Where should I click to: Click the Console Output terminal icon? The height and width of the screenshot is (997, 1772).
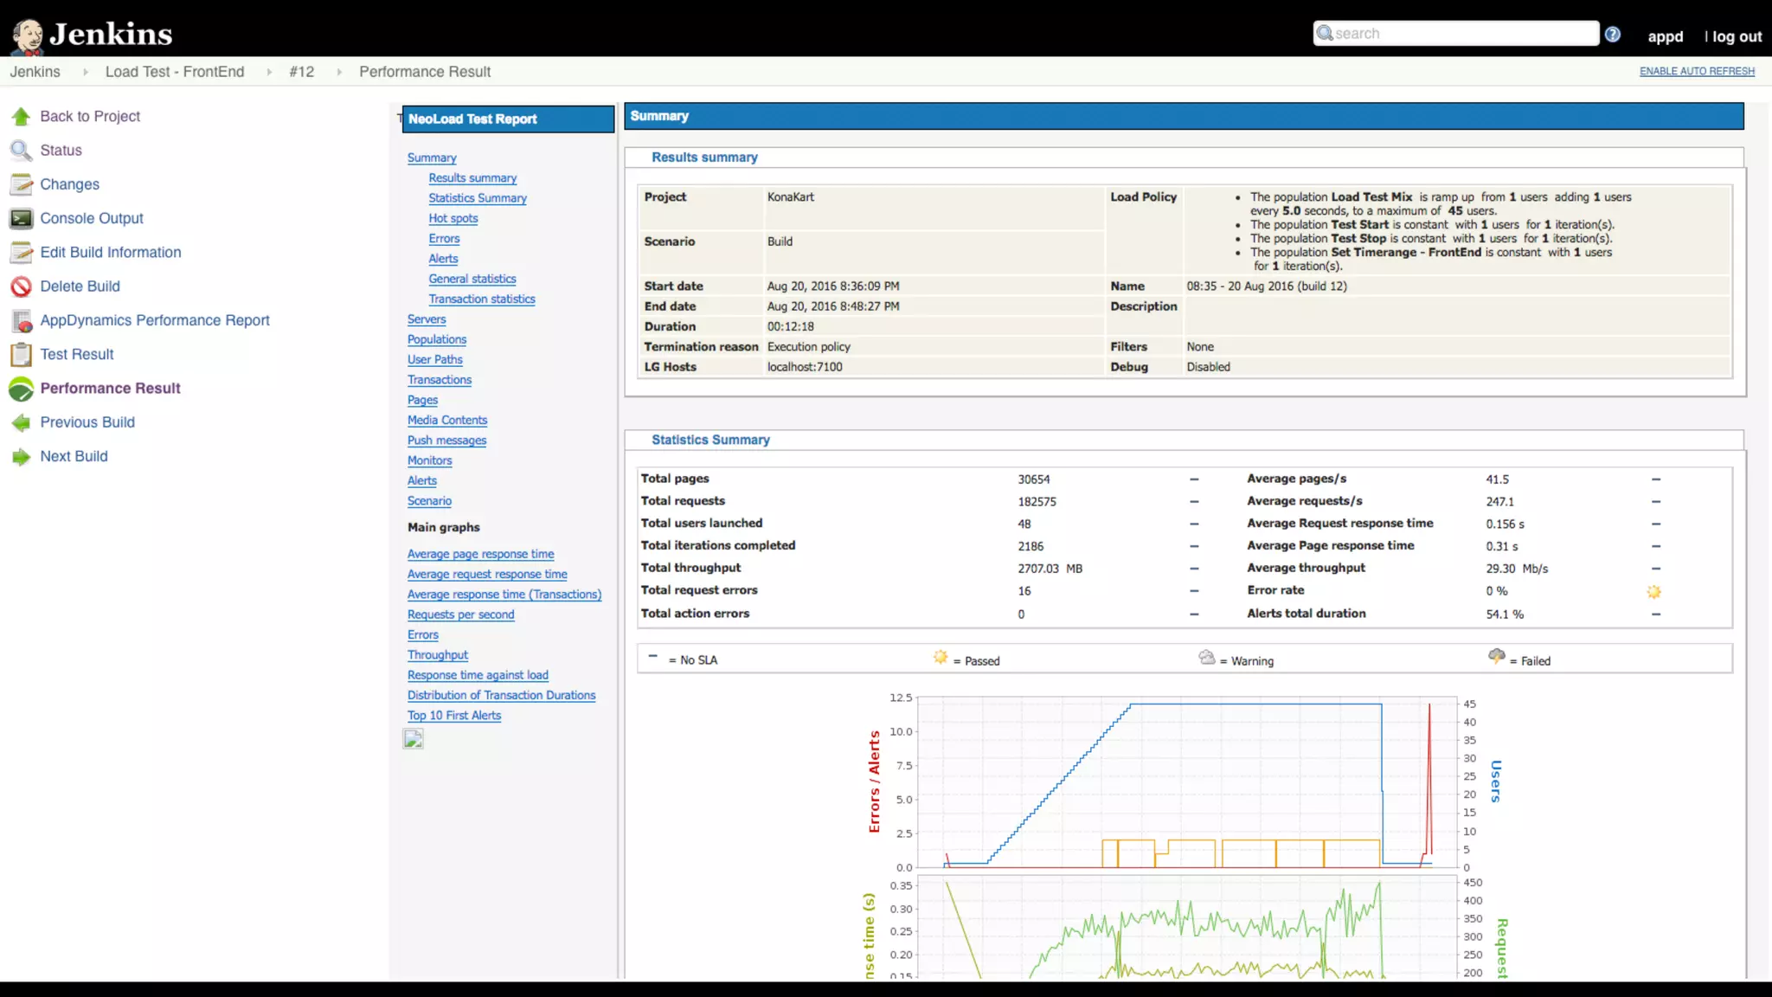[21, 219]
